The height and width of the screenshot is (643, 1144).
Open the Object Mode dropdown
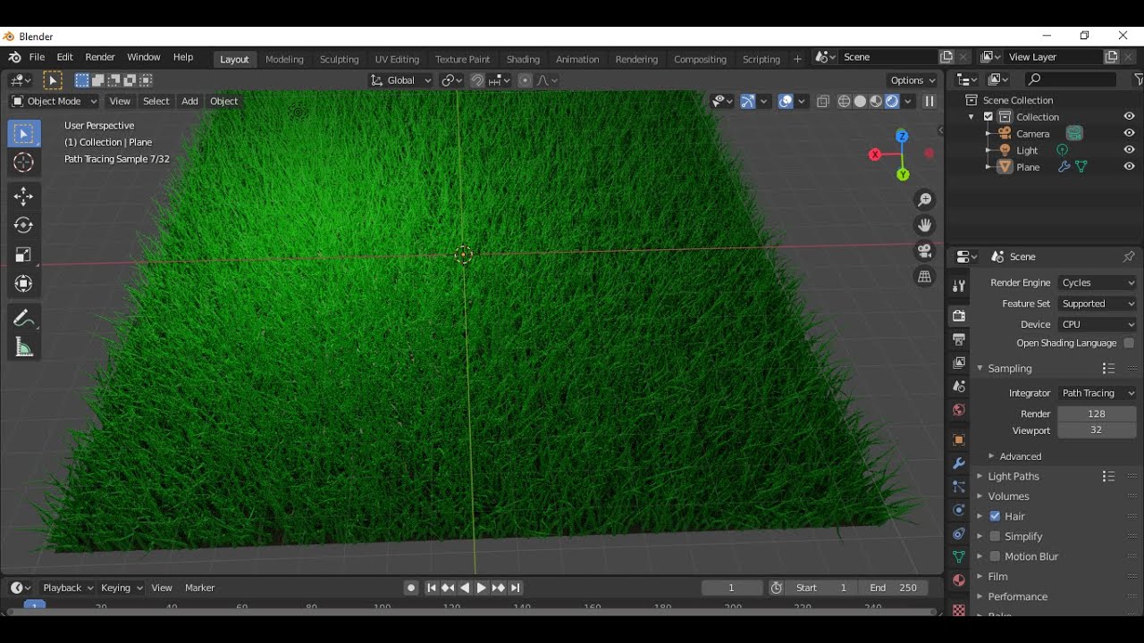[54, 101]
